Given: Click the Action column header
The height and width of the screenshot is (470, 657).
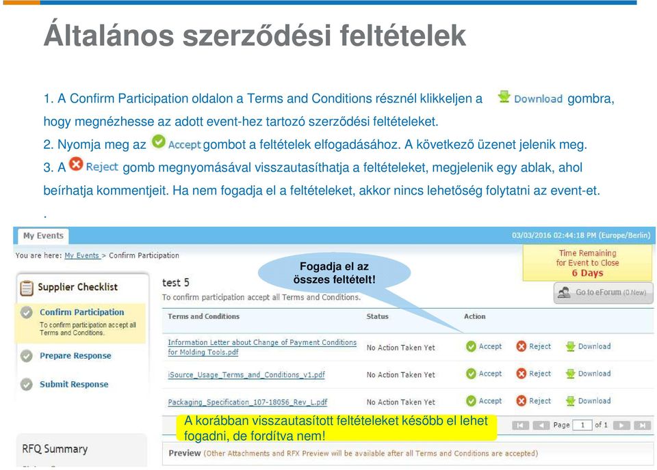Looking at the screenshot, I should [x=475, y=316].
